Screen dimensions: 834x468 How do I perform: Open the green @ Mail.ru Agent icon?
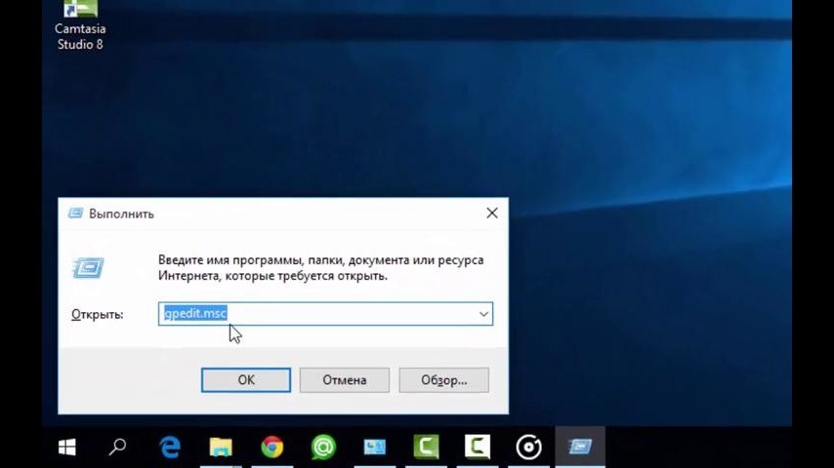coord(323,447)
